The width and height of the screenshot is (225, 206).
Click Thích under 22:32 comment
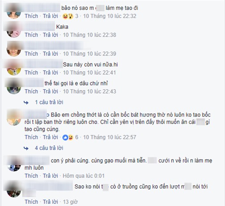click(x=31, y=16)
